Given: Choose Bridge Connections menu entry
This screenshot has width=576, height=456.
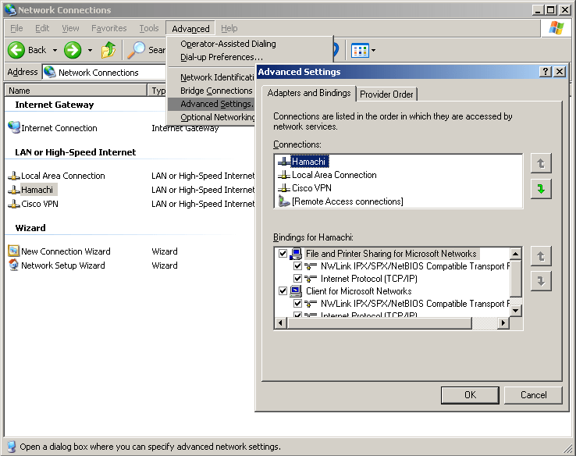Looking at the screenshot, I should click(x=212, y=91).
